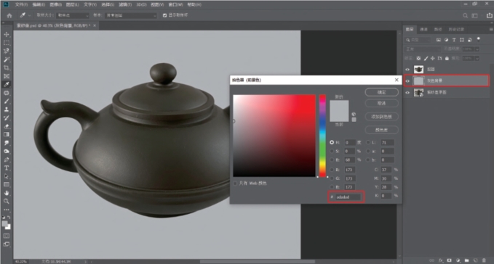Click the Home icon in the options bar
The width and height of the screenshot is (494, 264).
point(9,15)
